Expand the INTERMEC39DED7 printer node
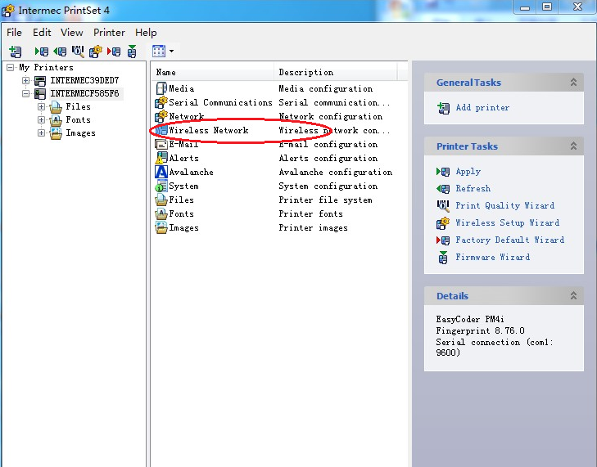Viewport: 597px width, 467px height. click(25, 81)
